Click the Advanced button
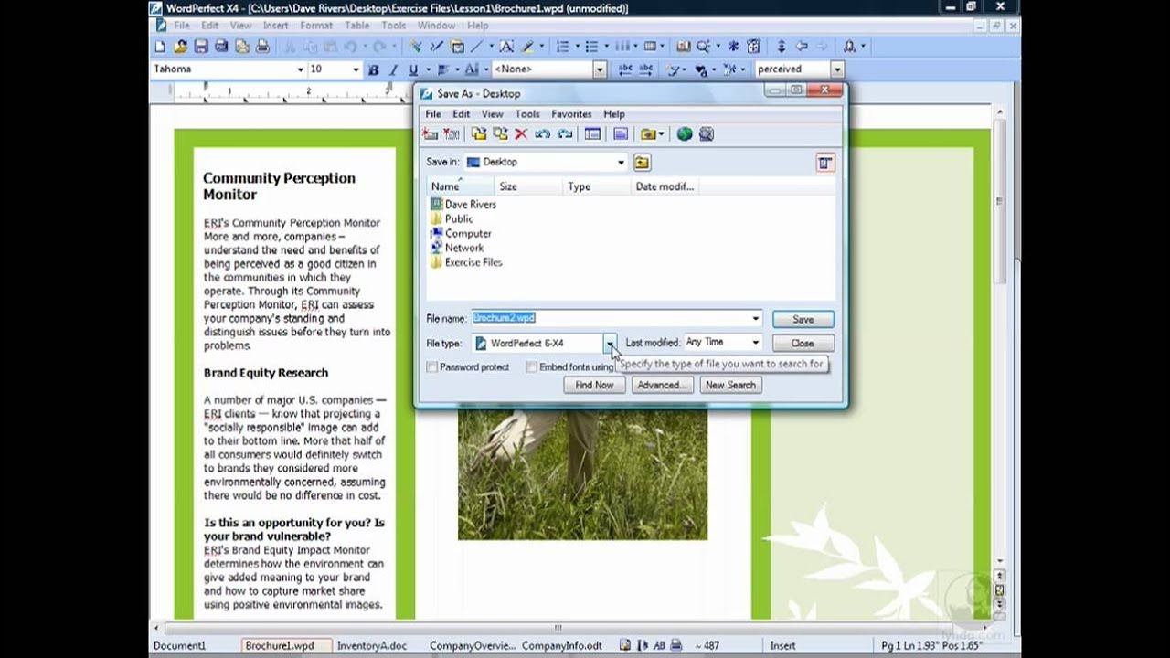This screenshot has width=1170, height=658. [x=661, y=386]
